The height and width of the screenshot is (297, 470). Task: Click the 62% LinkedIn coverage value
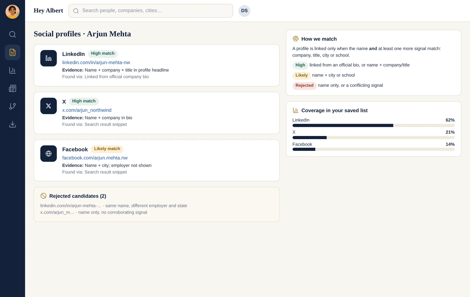click(450, 120)
